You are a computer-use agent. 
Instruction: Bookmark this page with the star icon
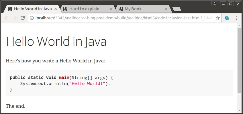[217, 18]
